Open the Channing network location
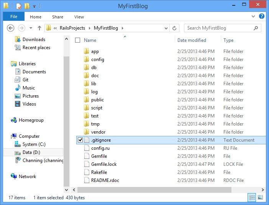The width and height of the screenshot is (269, 205). point(43,160)
